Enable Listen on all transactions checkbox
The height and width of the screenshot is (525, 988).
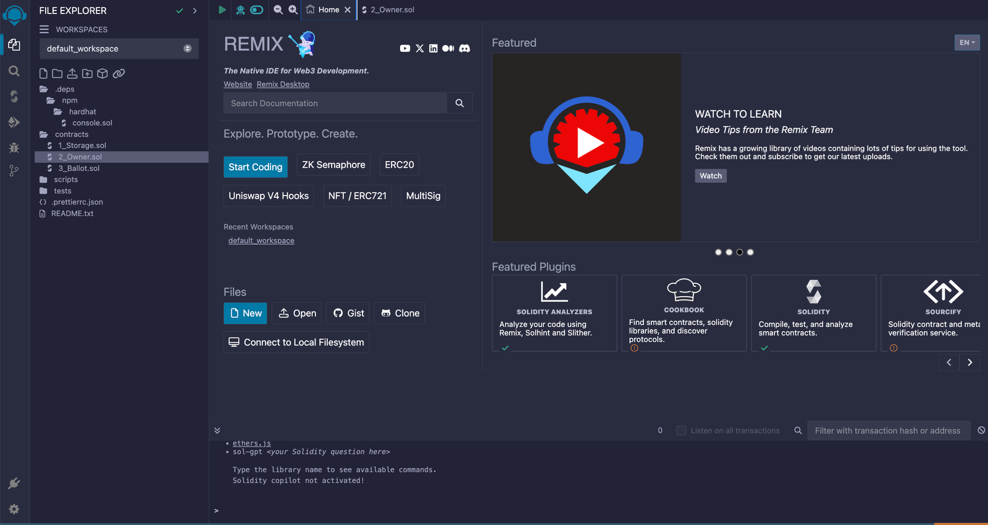point(681,431)
